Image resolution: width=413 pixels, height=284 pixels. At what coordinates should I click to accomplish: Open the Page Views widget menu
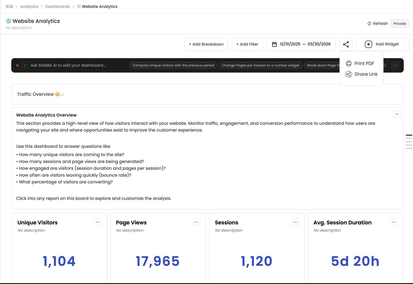[x=196, y=222]
